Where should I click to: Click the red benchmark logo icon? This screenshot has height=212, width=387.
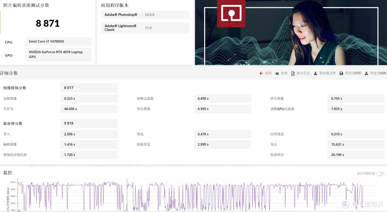pyautogui.click(x=231, y=13)
